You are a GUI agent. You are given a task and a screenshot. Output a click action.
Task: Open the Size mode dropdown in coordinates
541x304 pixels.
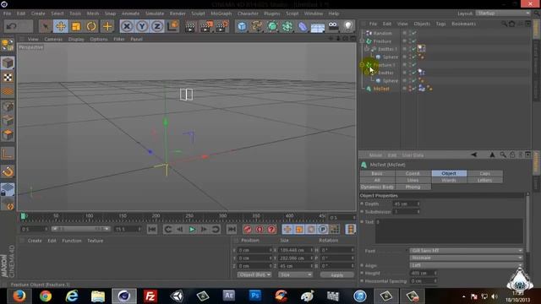pyautogui.click(x=295, y=274)
